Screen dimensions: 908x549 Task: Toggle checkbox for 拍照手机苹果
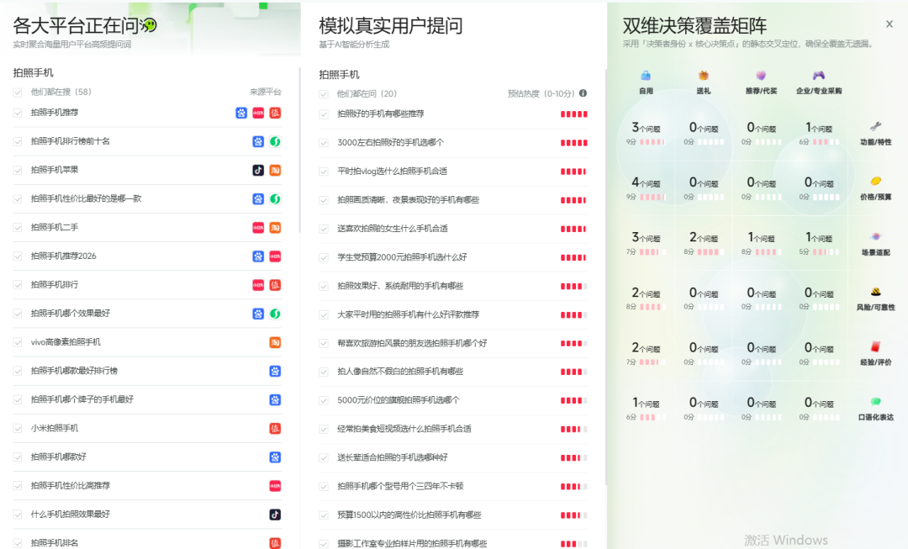(x=18, y=171)
